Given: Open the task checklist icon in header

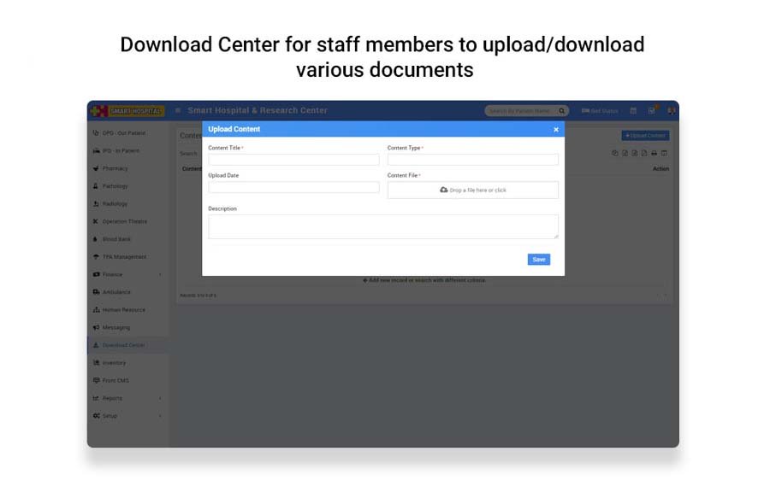Looking at the screenshot, I should (652, 111).
